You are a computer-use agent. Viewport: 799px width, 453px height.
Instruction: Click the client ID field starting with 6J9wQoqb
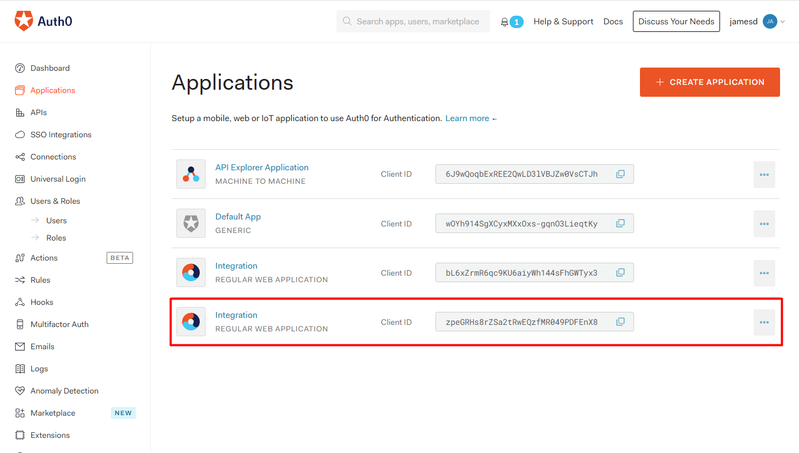click(x=534, y=174)
